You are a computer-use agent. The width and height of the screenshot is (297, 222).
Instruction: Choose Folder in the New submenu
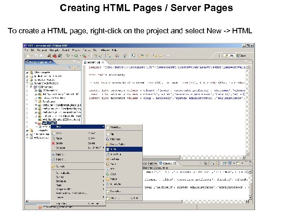124,179
